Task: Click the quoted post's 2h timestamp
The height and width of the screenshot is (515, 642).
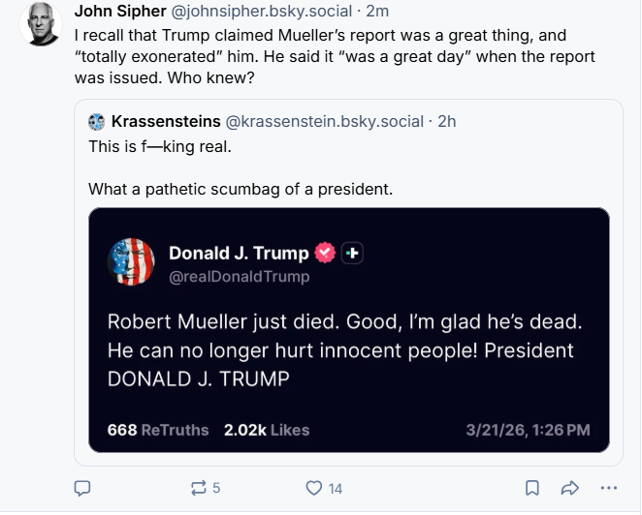Action: coord(447,121)
